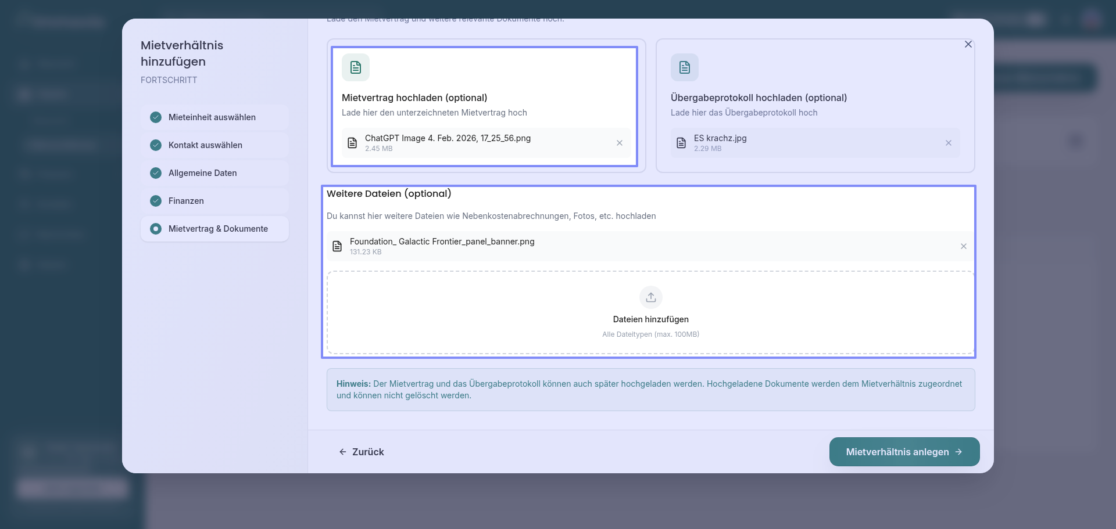Click the Finanzen checkmark icon
The width and height of the screenshot is (1116, 529).
click(x=156, y=201)
